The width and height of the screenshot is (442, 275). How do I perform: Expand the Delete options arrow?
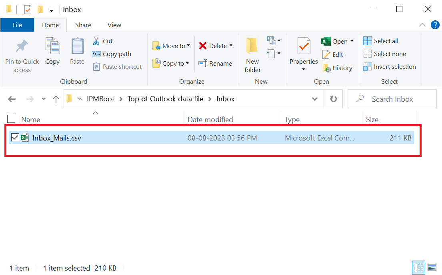pyautogui.click(x=231, y=45)
